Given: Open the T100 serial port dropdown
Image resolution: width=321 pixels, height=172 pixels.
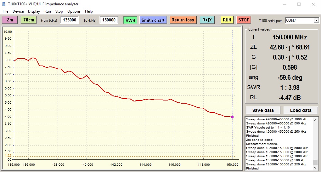Looking at the screenshot, I should click(316, 20).
